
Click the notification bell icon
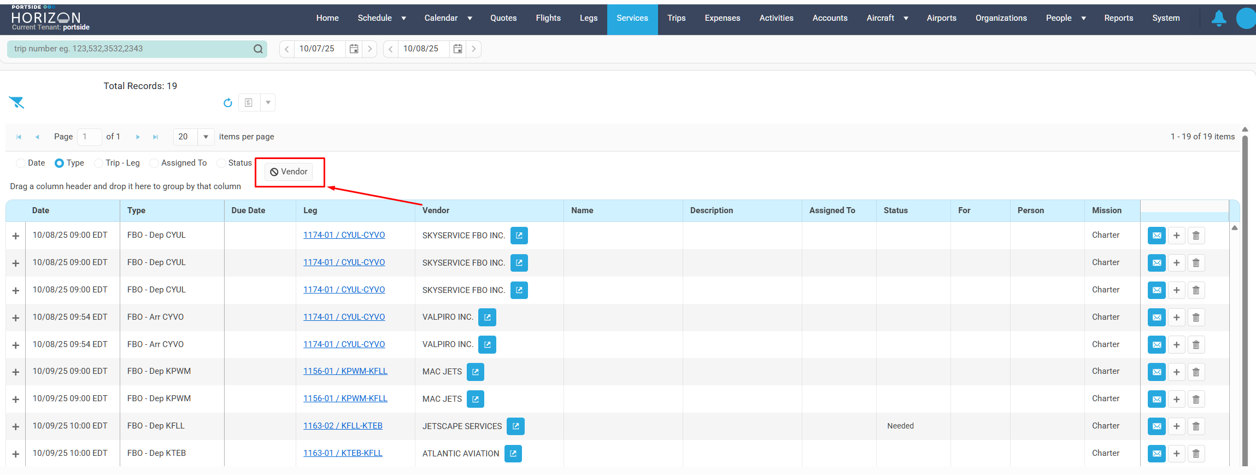pos(1218,19)
